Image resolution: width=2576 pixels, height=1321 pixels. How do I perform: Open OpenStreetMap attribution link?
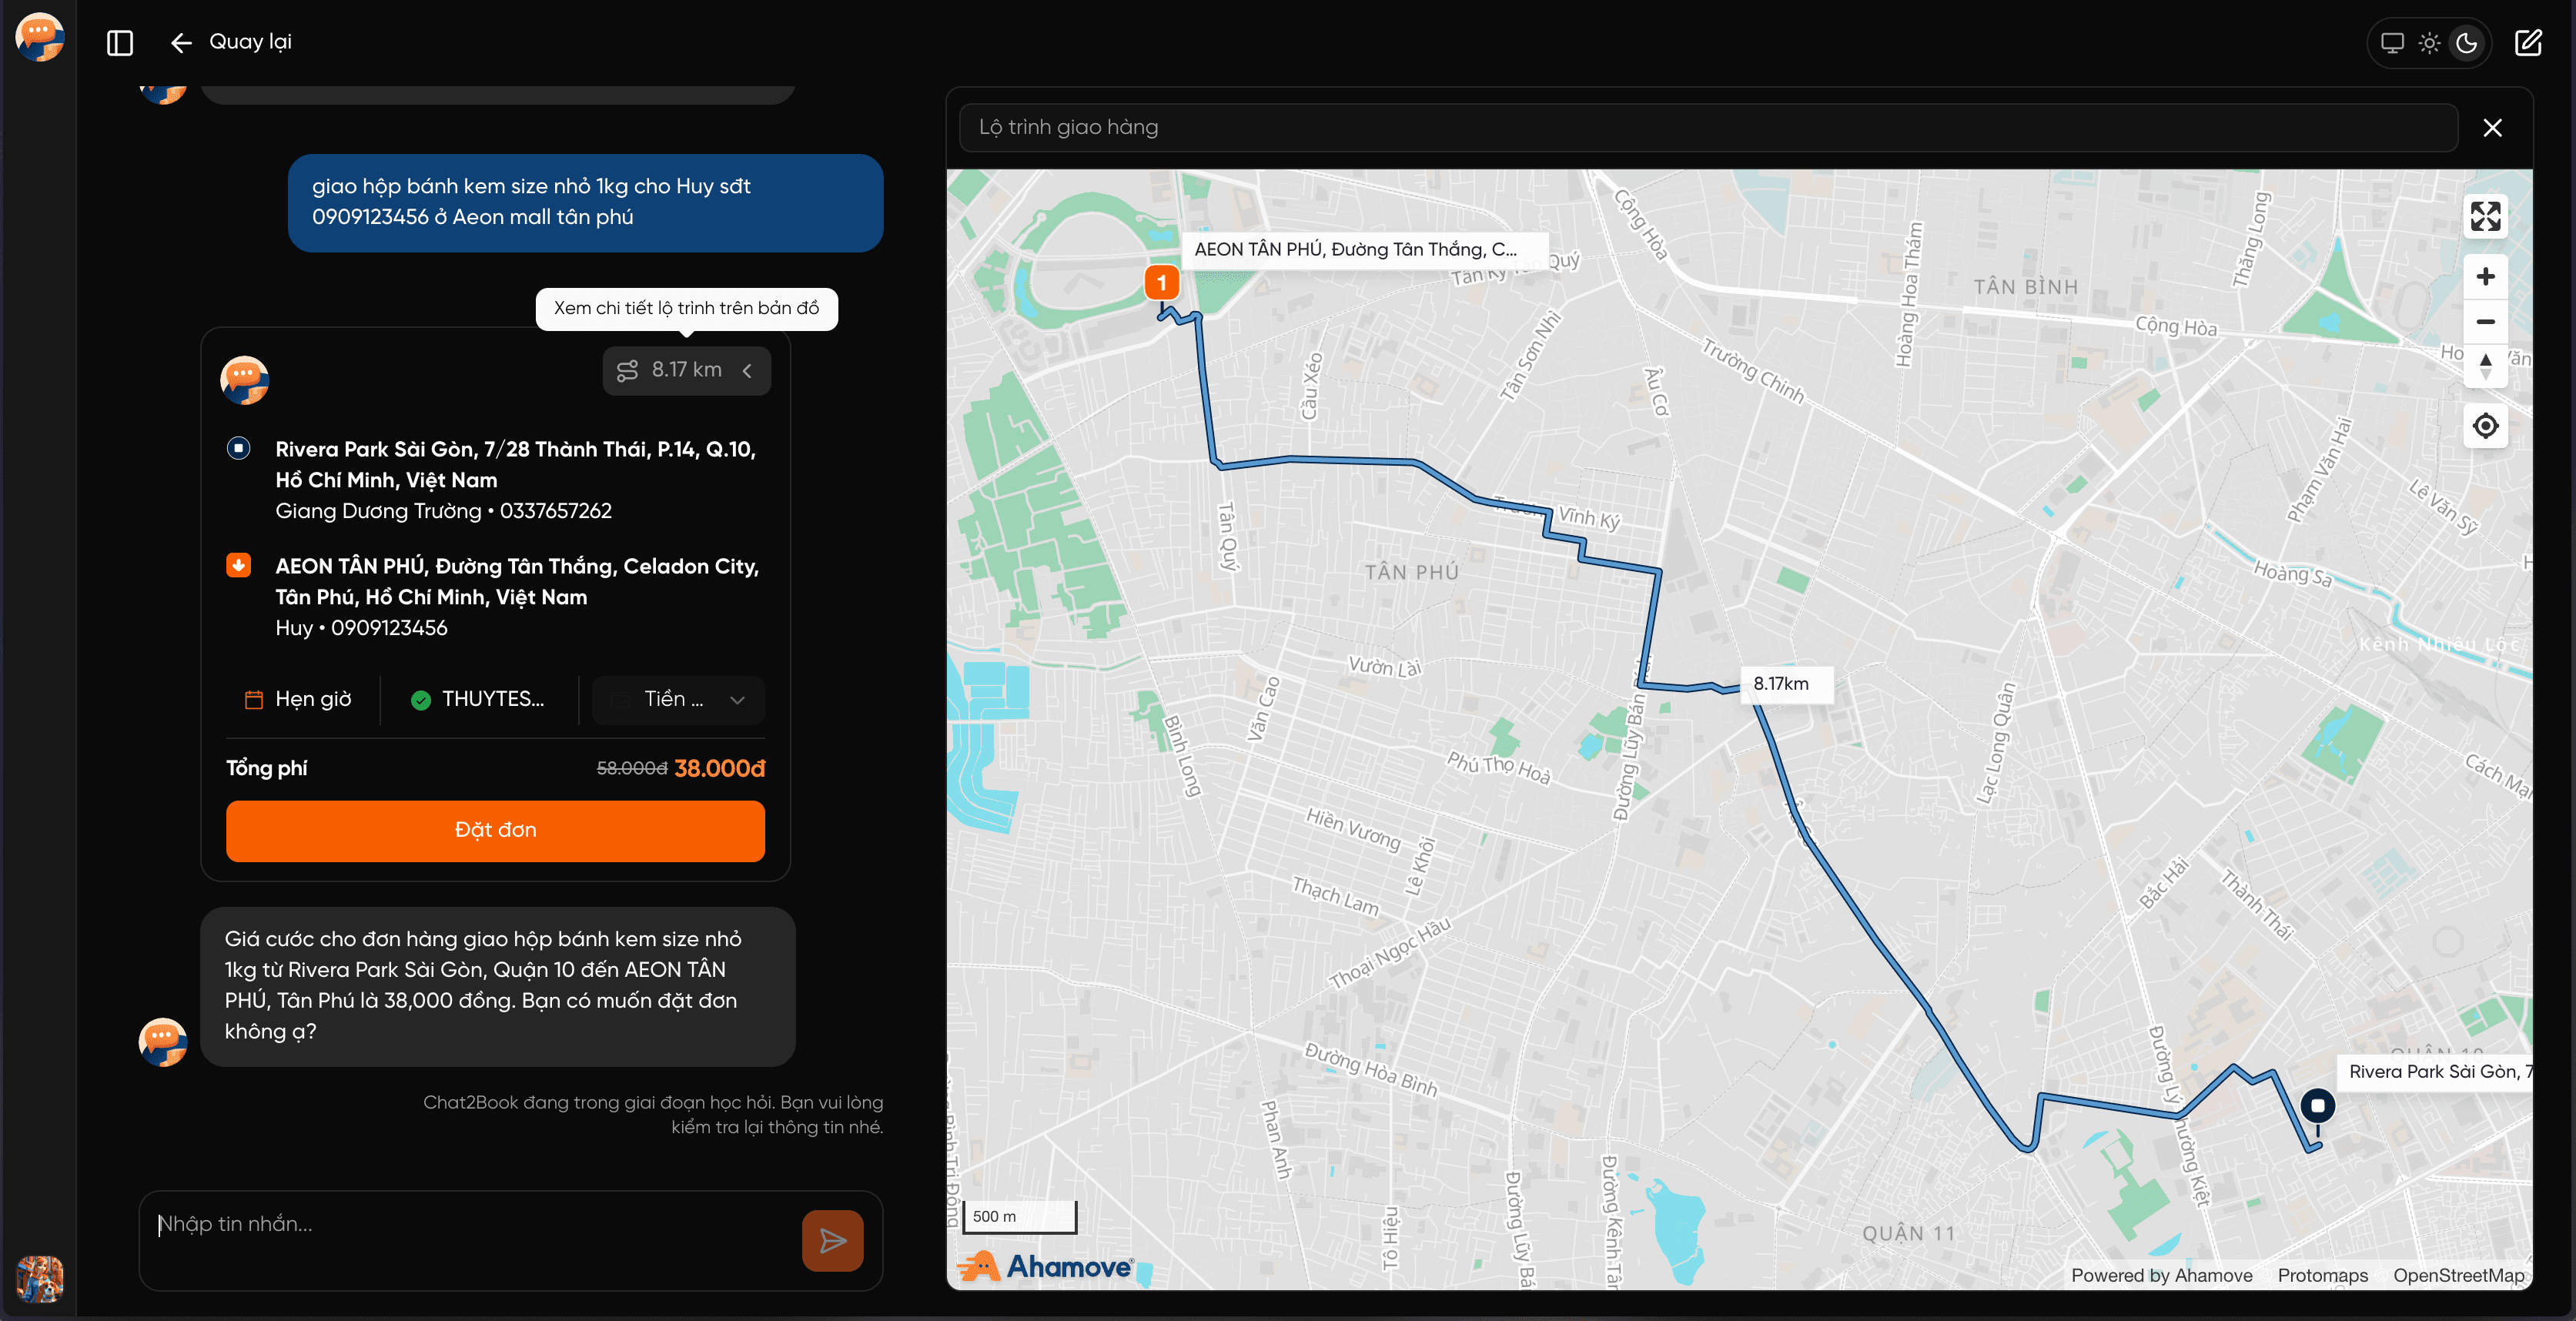point(2458,1276)
